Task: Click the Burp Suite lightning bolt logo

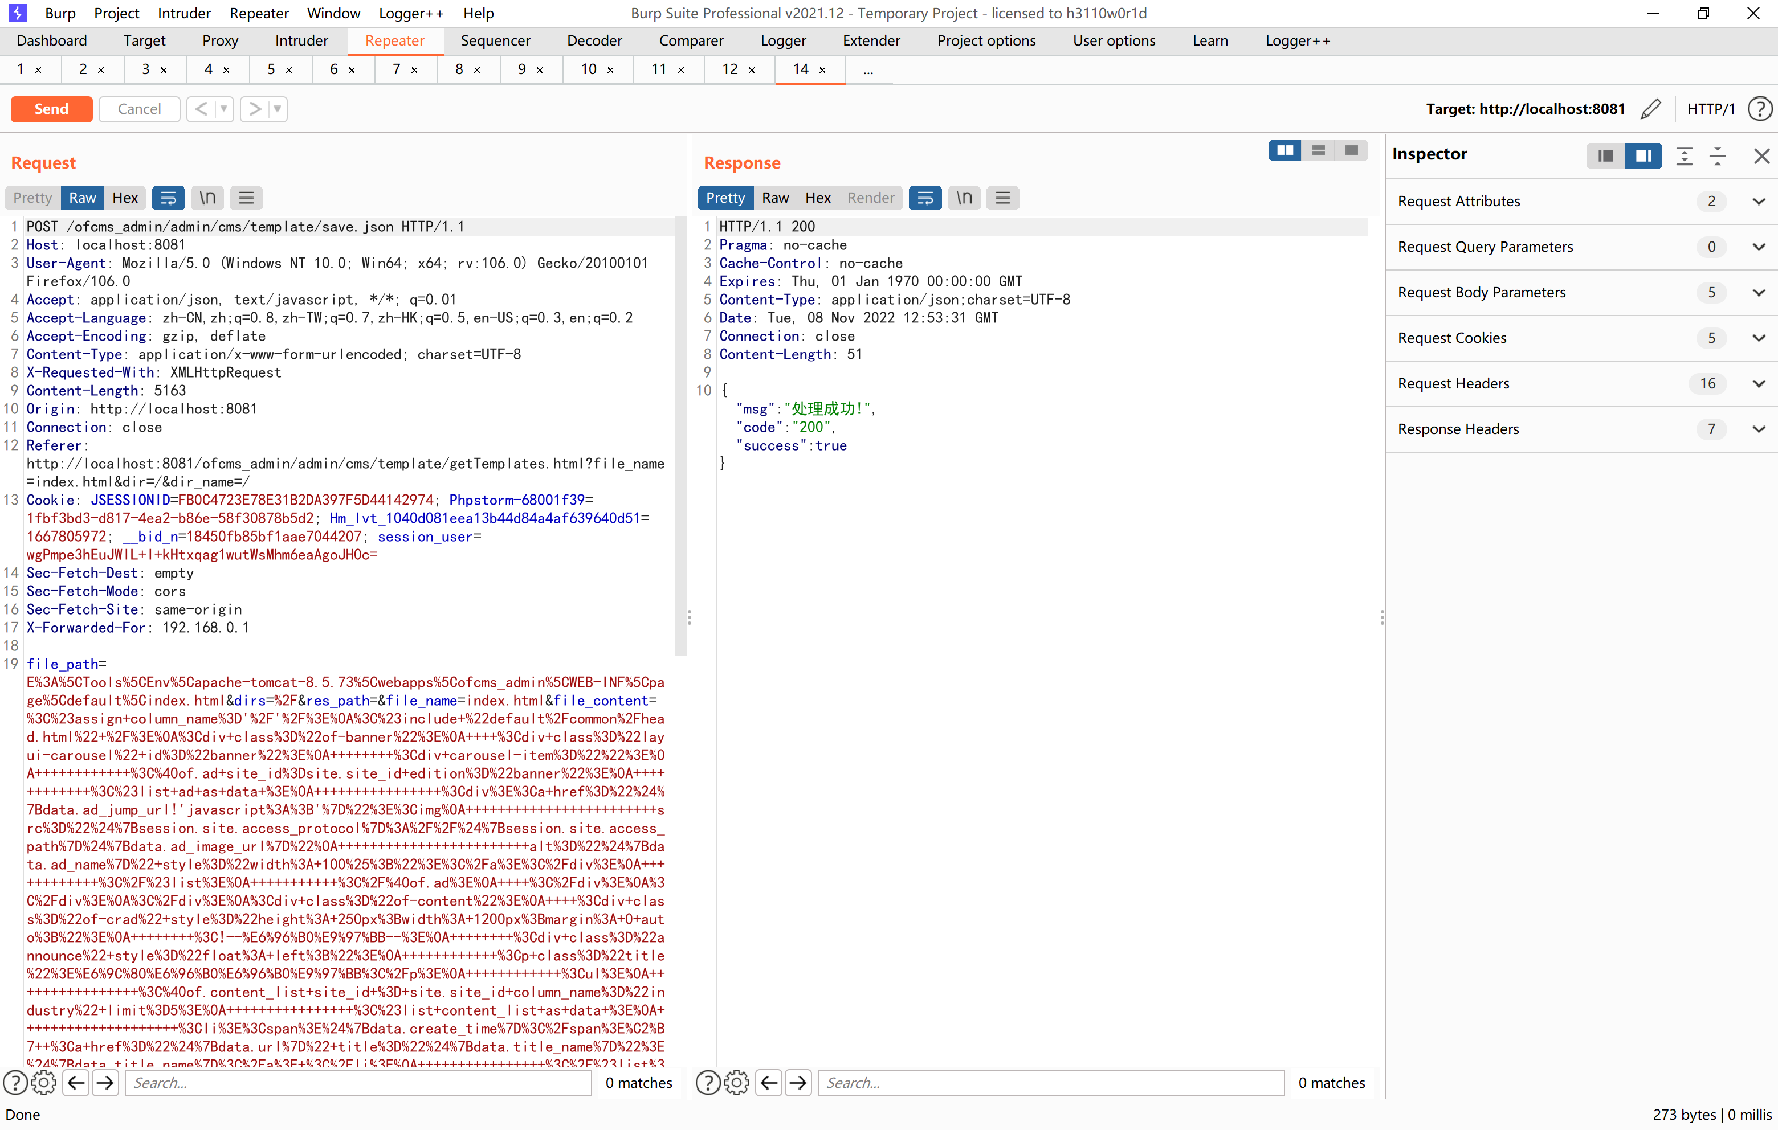Action: coord(17,13)
